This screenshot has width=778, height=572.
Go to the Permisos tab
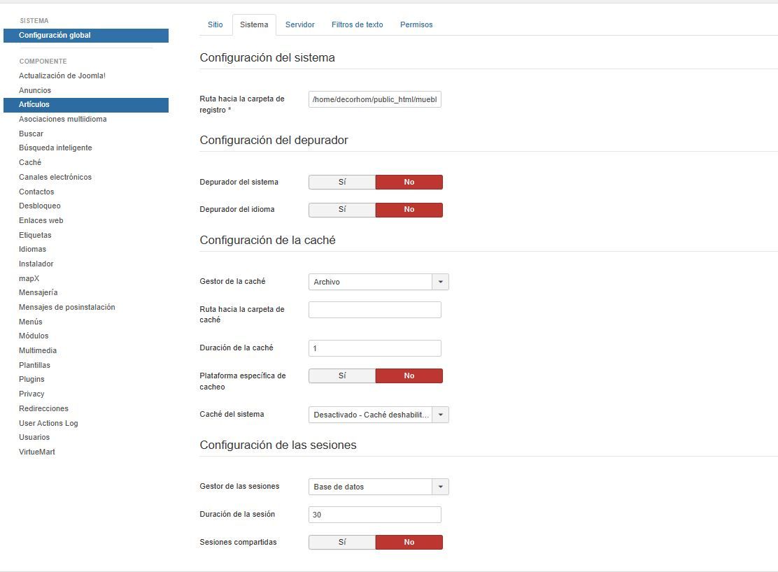coord(416,24)
